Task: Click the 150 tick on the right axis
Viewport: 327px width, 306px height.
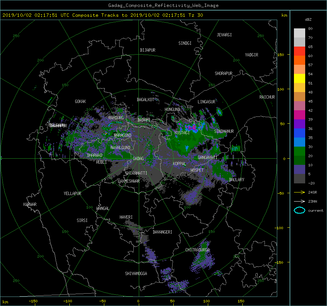Action: [281, 55]
